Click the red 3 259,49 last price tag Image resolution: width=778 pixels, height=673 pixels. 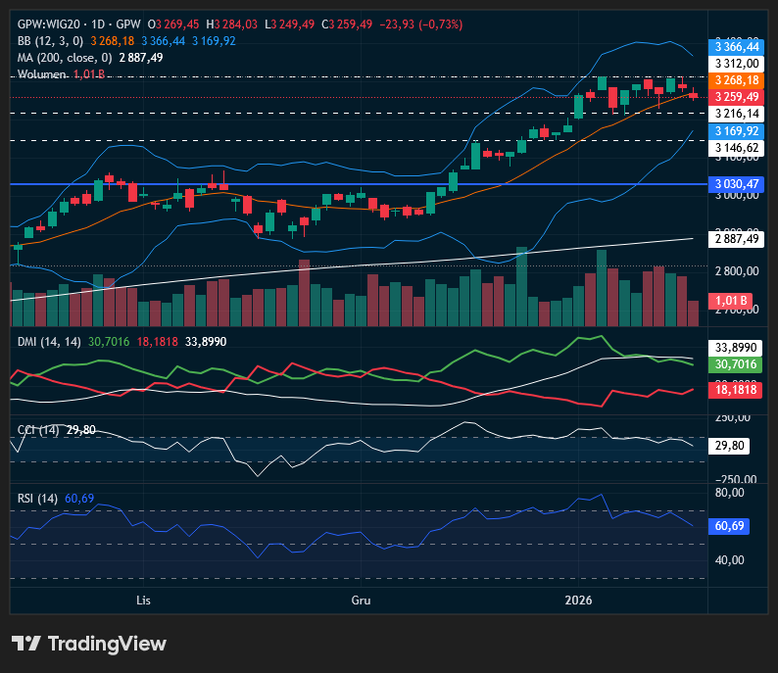pyautogui.click(x=737, y=96)
